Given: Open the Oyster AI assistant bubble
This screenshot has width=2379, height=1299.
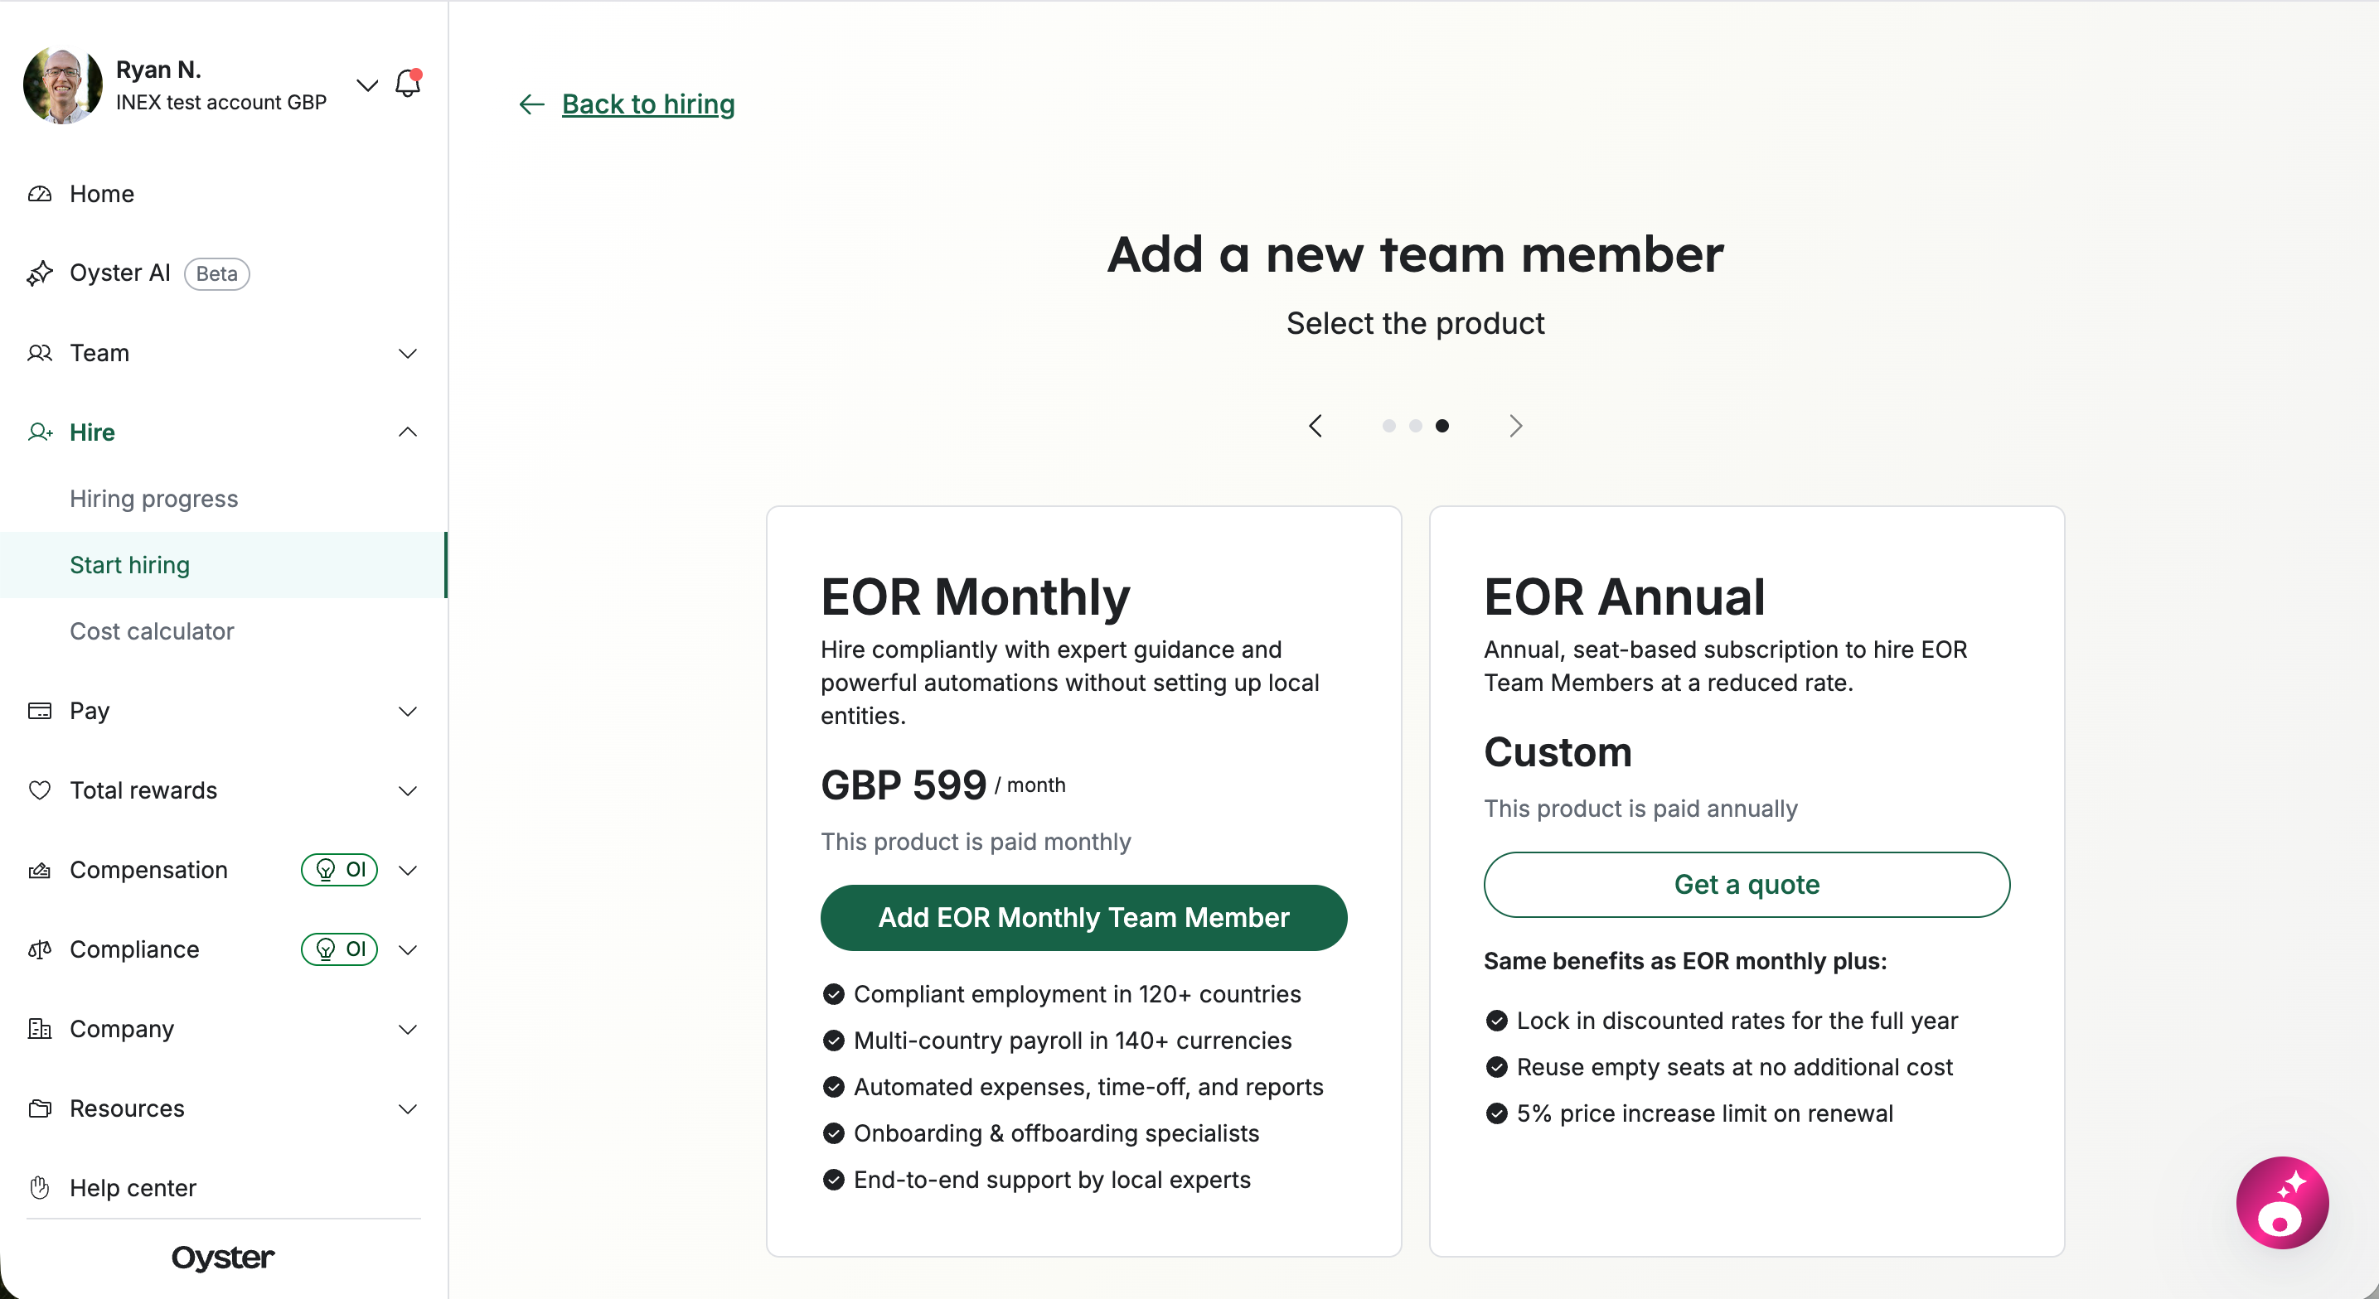Looking at the screenshot, I should click(2282, 1202).
